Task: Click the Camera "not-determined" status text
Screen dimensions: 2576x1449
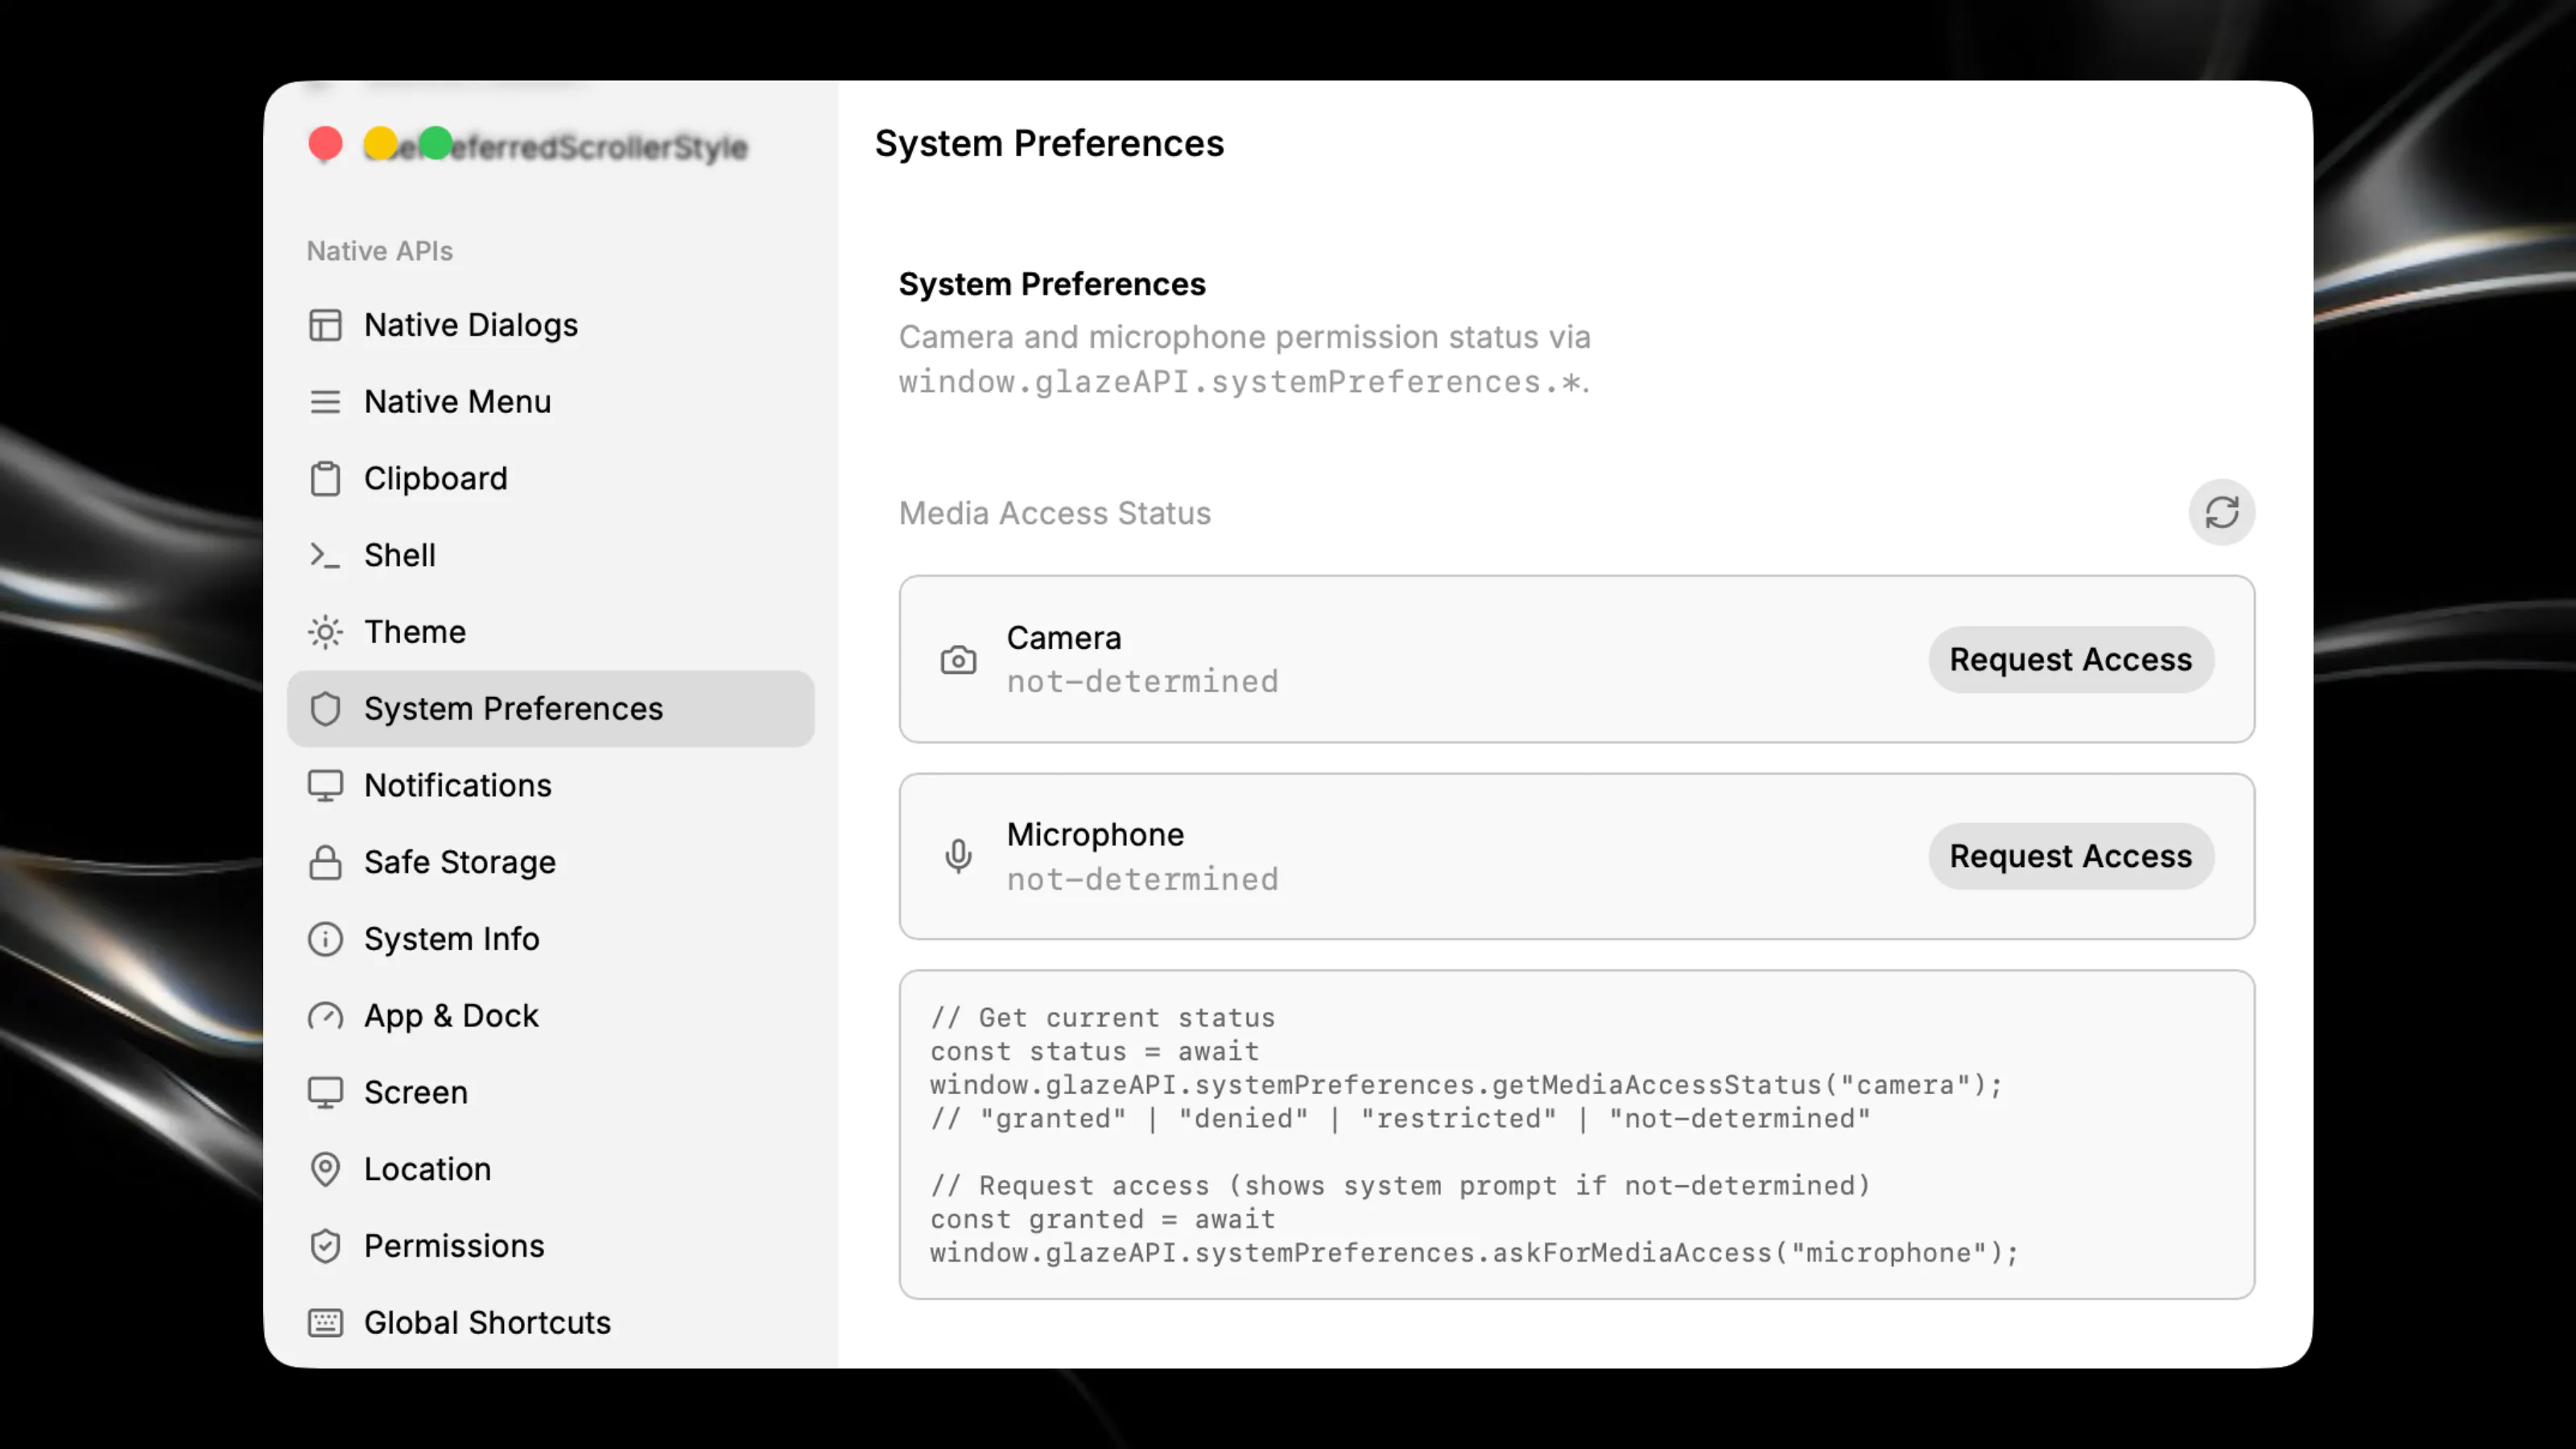Action: [x=1142, y=682]
